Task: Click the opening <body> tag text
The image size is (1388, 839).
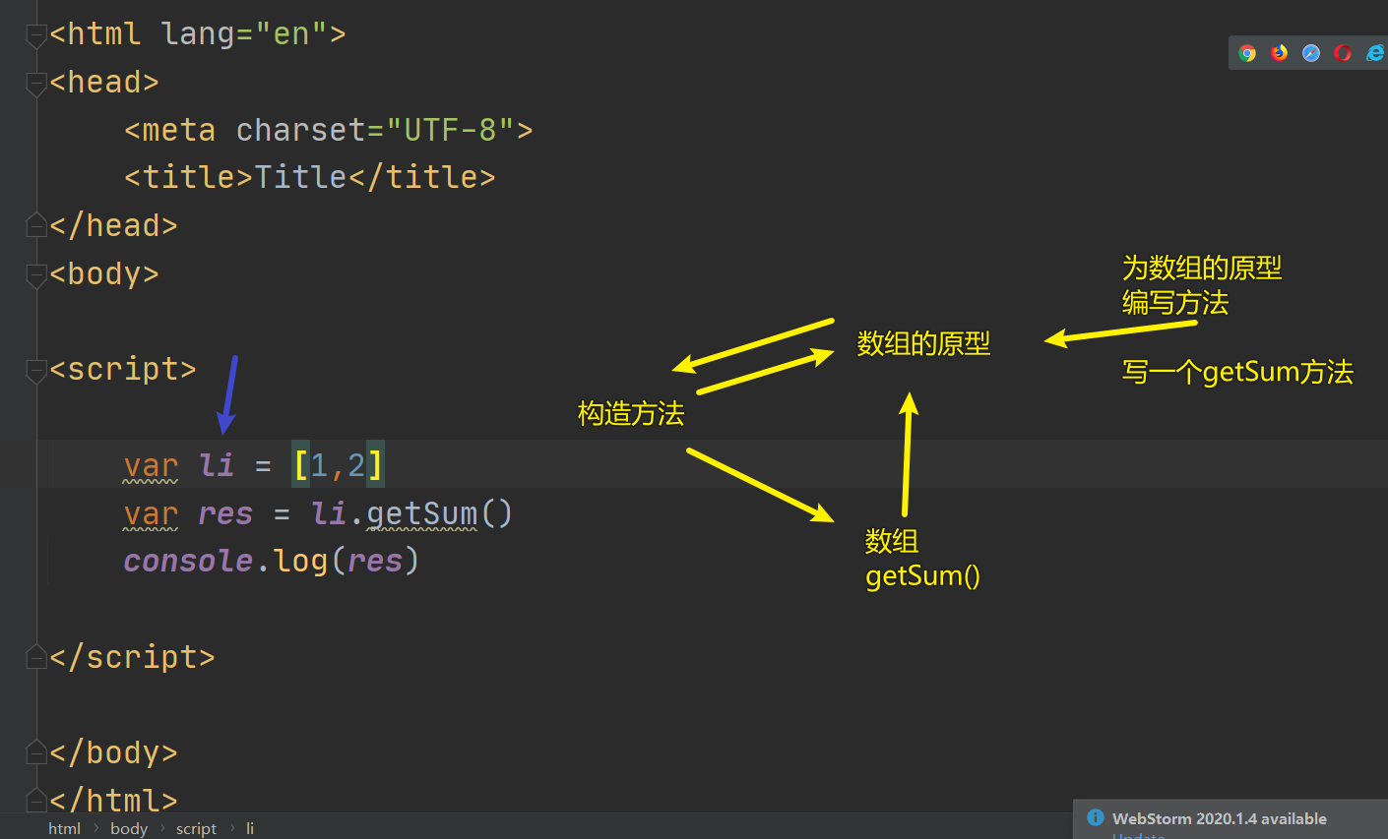Action: tap(104, 273)
